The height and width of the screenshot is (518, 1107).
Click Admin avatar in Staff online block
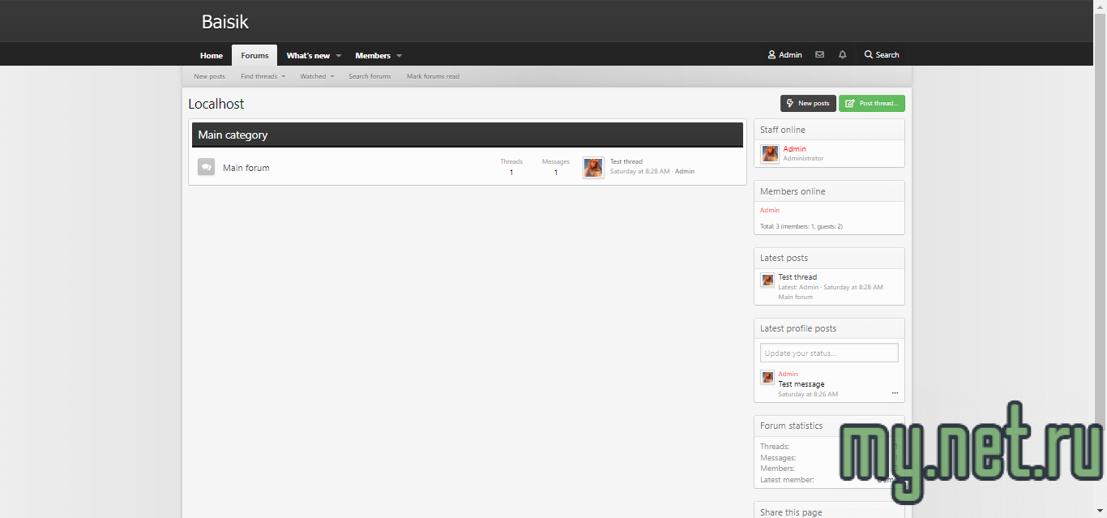(770, 153)
